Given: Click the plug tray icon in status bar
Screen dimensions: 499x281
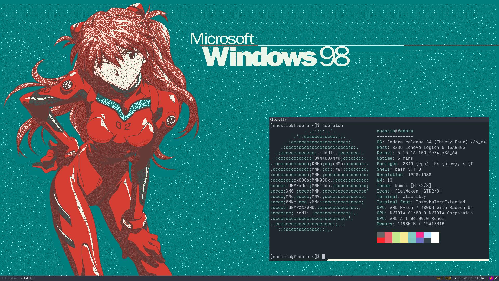Looking at the screenshot, I should click(x=496, y=278).
